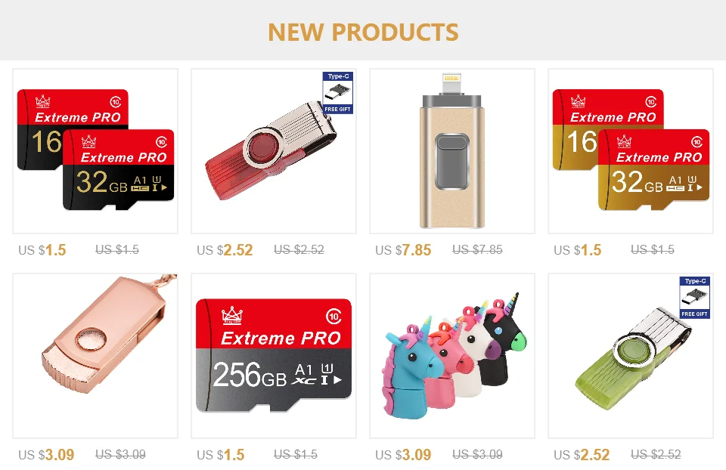Open the 256GB Extreme PRO card product
The image size is (726, 470).
click(274, 356)
